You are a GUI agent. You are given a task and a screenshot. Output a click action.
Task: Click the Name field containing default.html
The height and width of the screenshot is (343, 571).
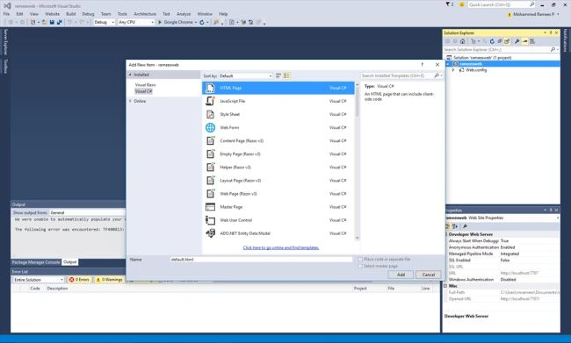tap(261, 260)
